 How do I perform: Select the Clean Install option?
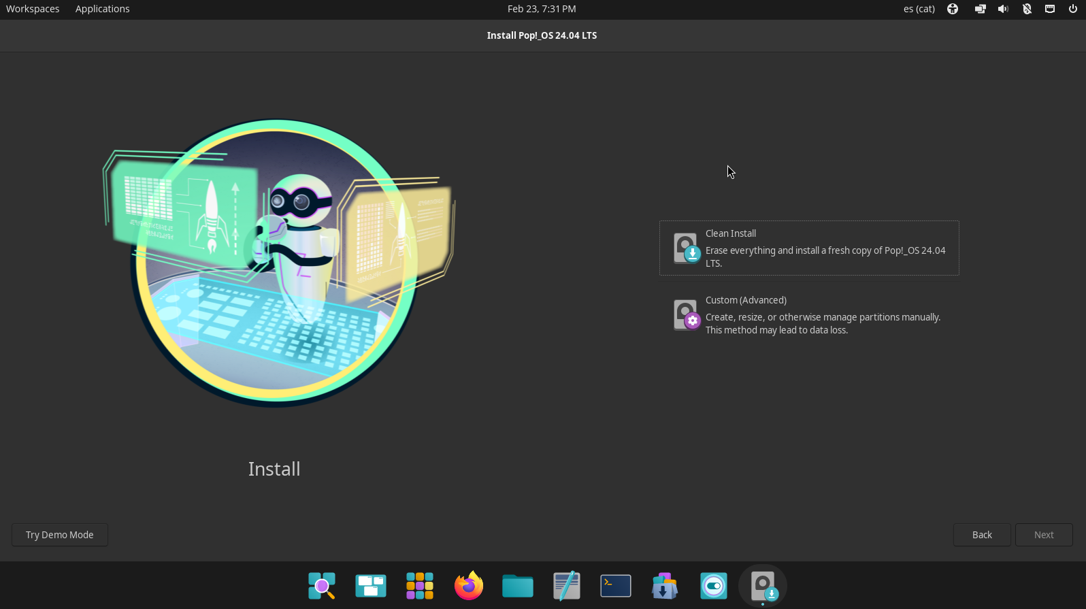(x=808, y=248)
